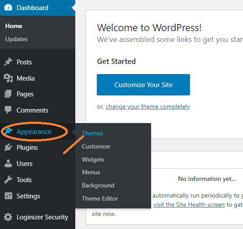Click the Pages stacked-sheets icon
243x229 pixels.
(8, 94)
